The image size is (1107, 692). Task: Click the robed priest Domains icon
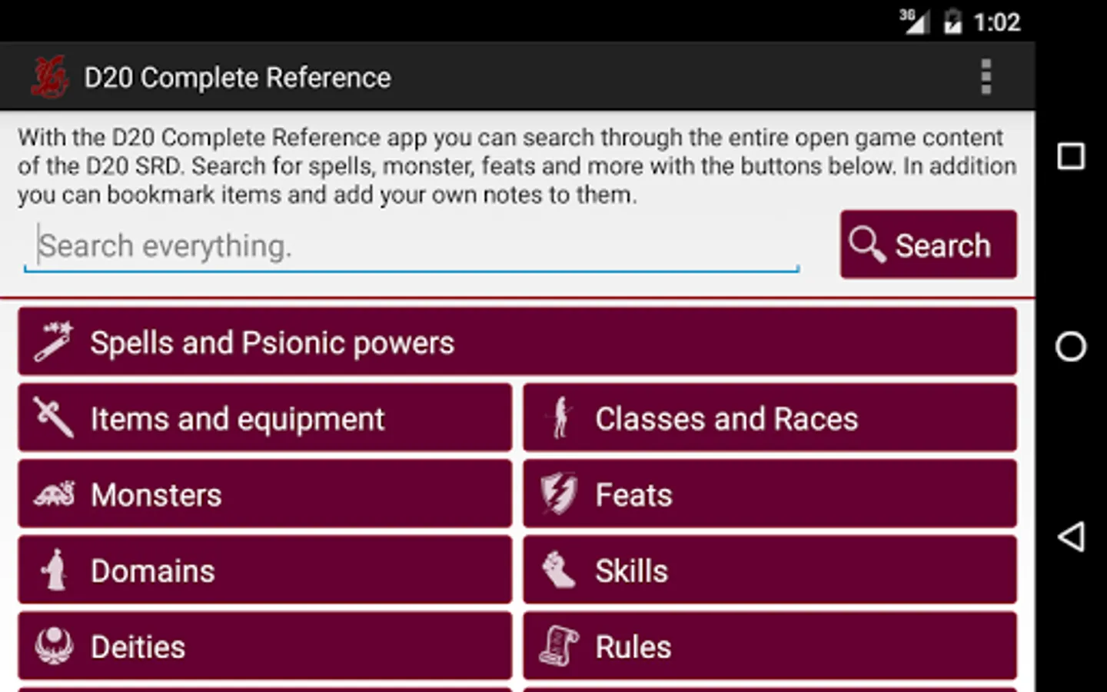tap(54, 570)
